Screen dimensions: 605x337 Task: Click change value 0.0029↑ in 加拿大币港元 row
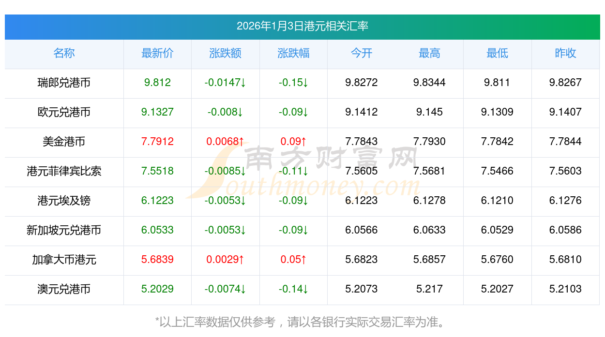click(x=226, y=260)
